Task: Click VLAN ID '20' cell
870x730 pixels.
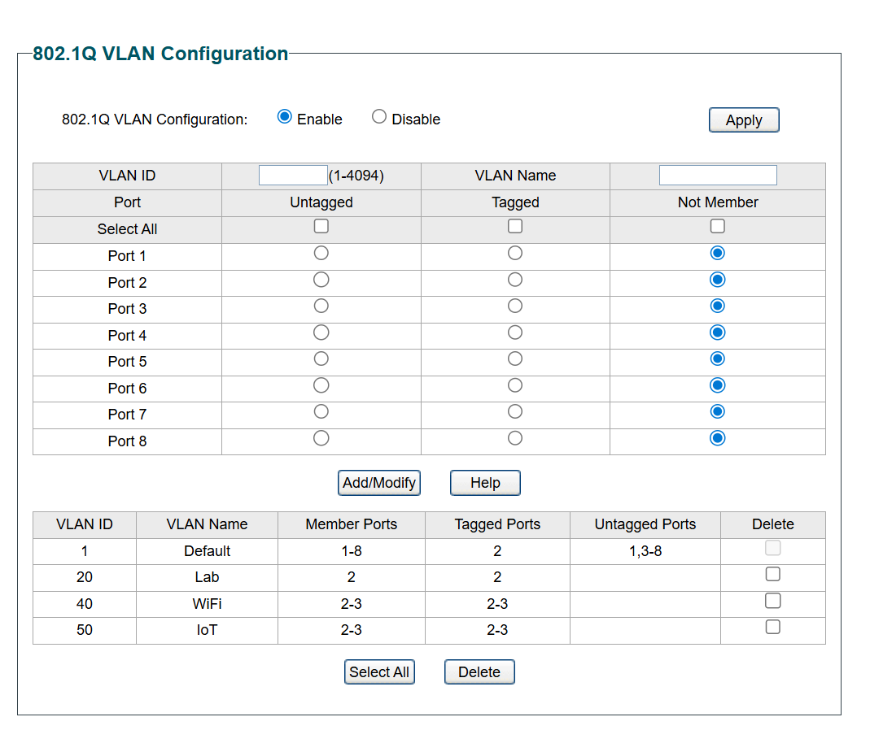Action: click(85, 577)
